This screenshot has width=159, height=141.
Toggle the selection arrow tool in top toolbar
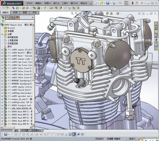pyautogui.click(x=126, y=3)
